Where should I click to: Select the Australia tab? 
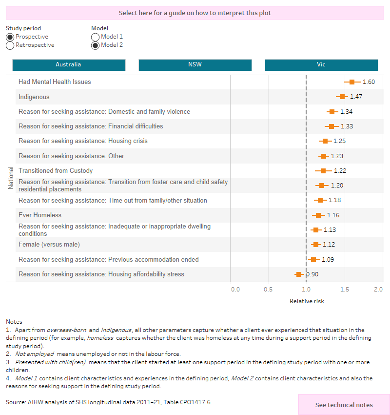pyautogui.click(x=68, y=64)
